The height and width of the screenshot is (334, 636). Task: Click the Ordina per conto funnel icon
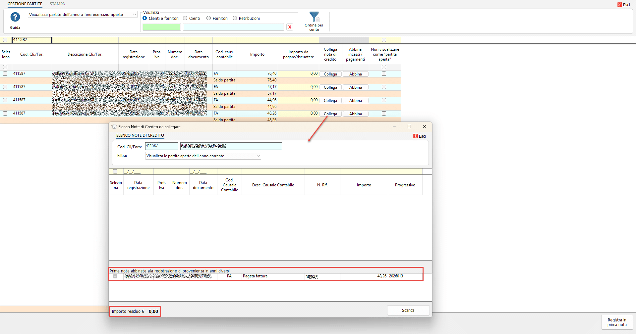(x=314, y=17)
